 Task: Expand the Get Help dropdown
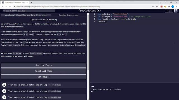44,77
